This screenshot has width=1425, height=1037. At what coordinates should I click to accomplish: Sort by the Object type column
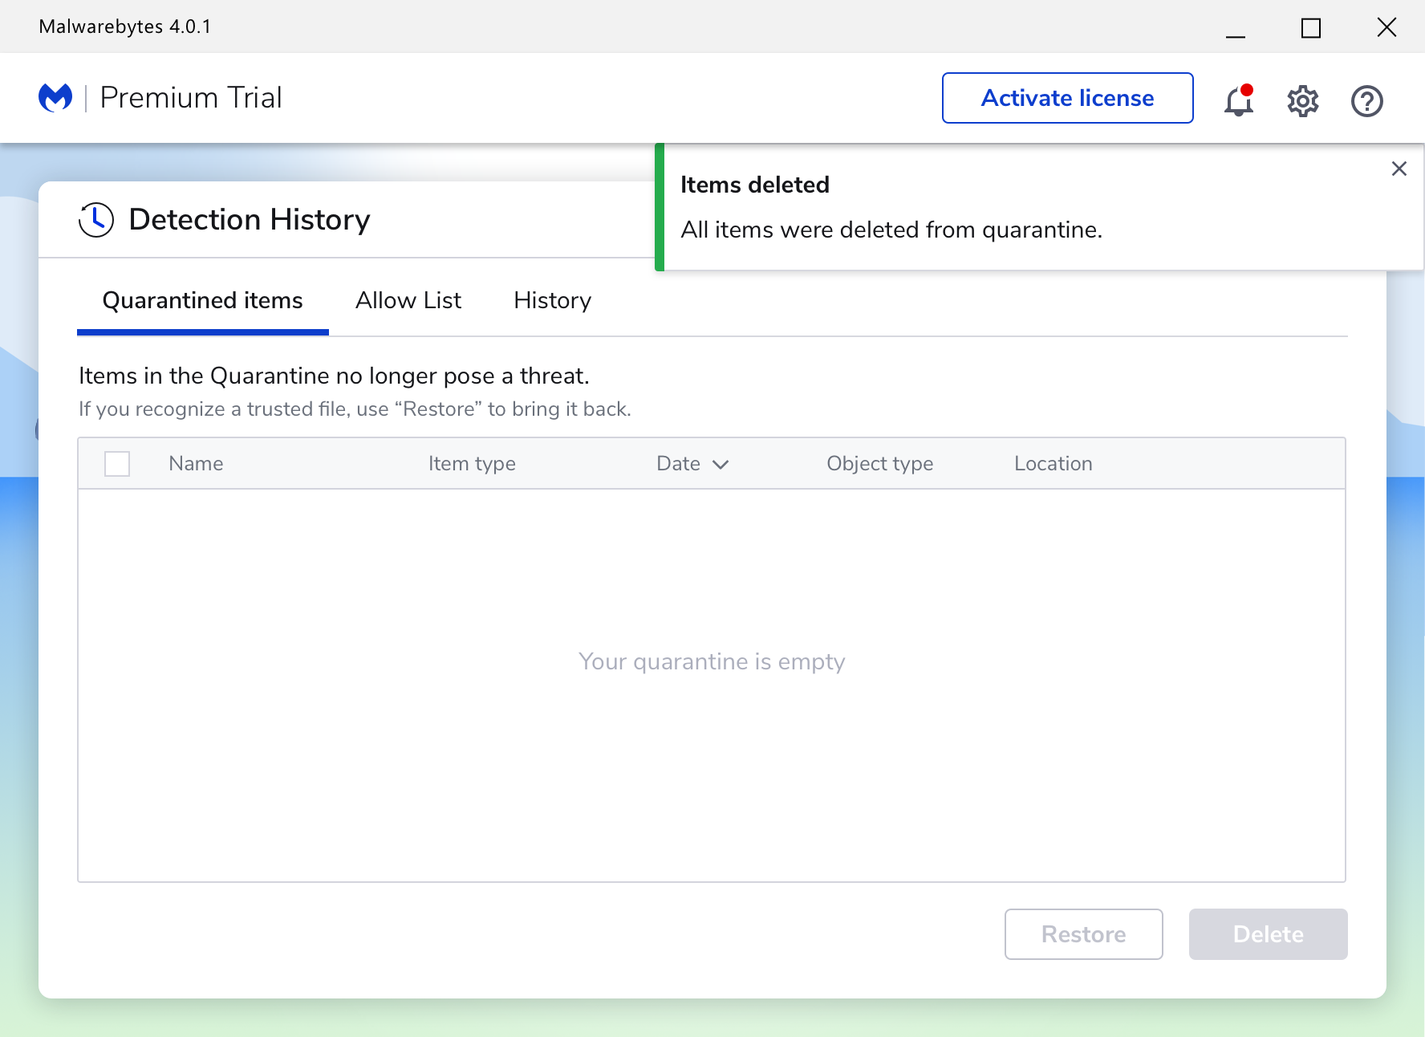point(880,463)
